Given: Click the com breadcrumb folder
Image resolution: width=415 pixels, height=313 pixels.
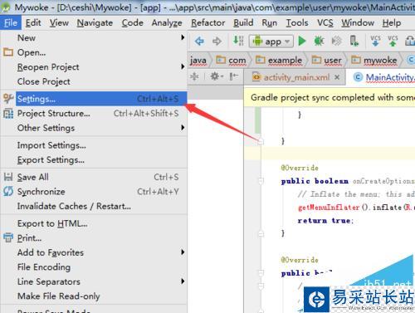Looking at the screenshot, I should 231,60.
